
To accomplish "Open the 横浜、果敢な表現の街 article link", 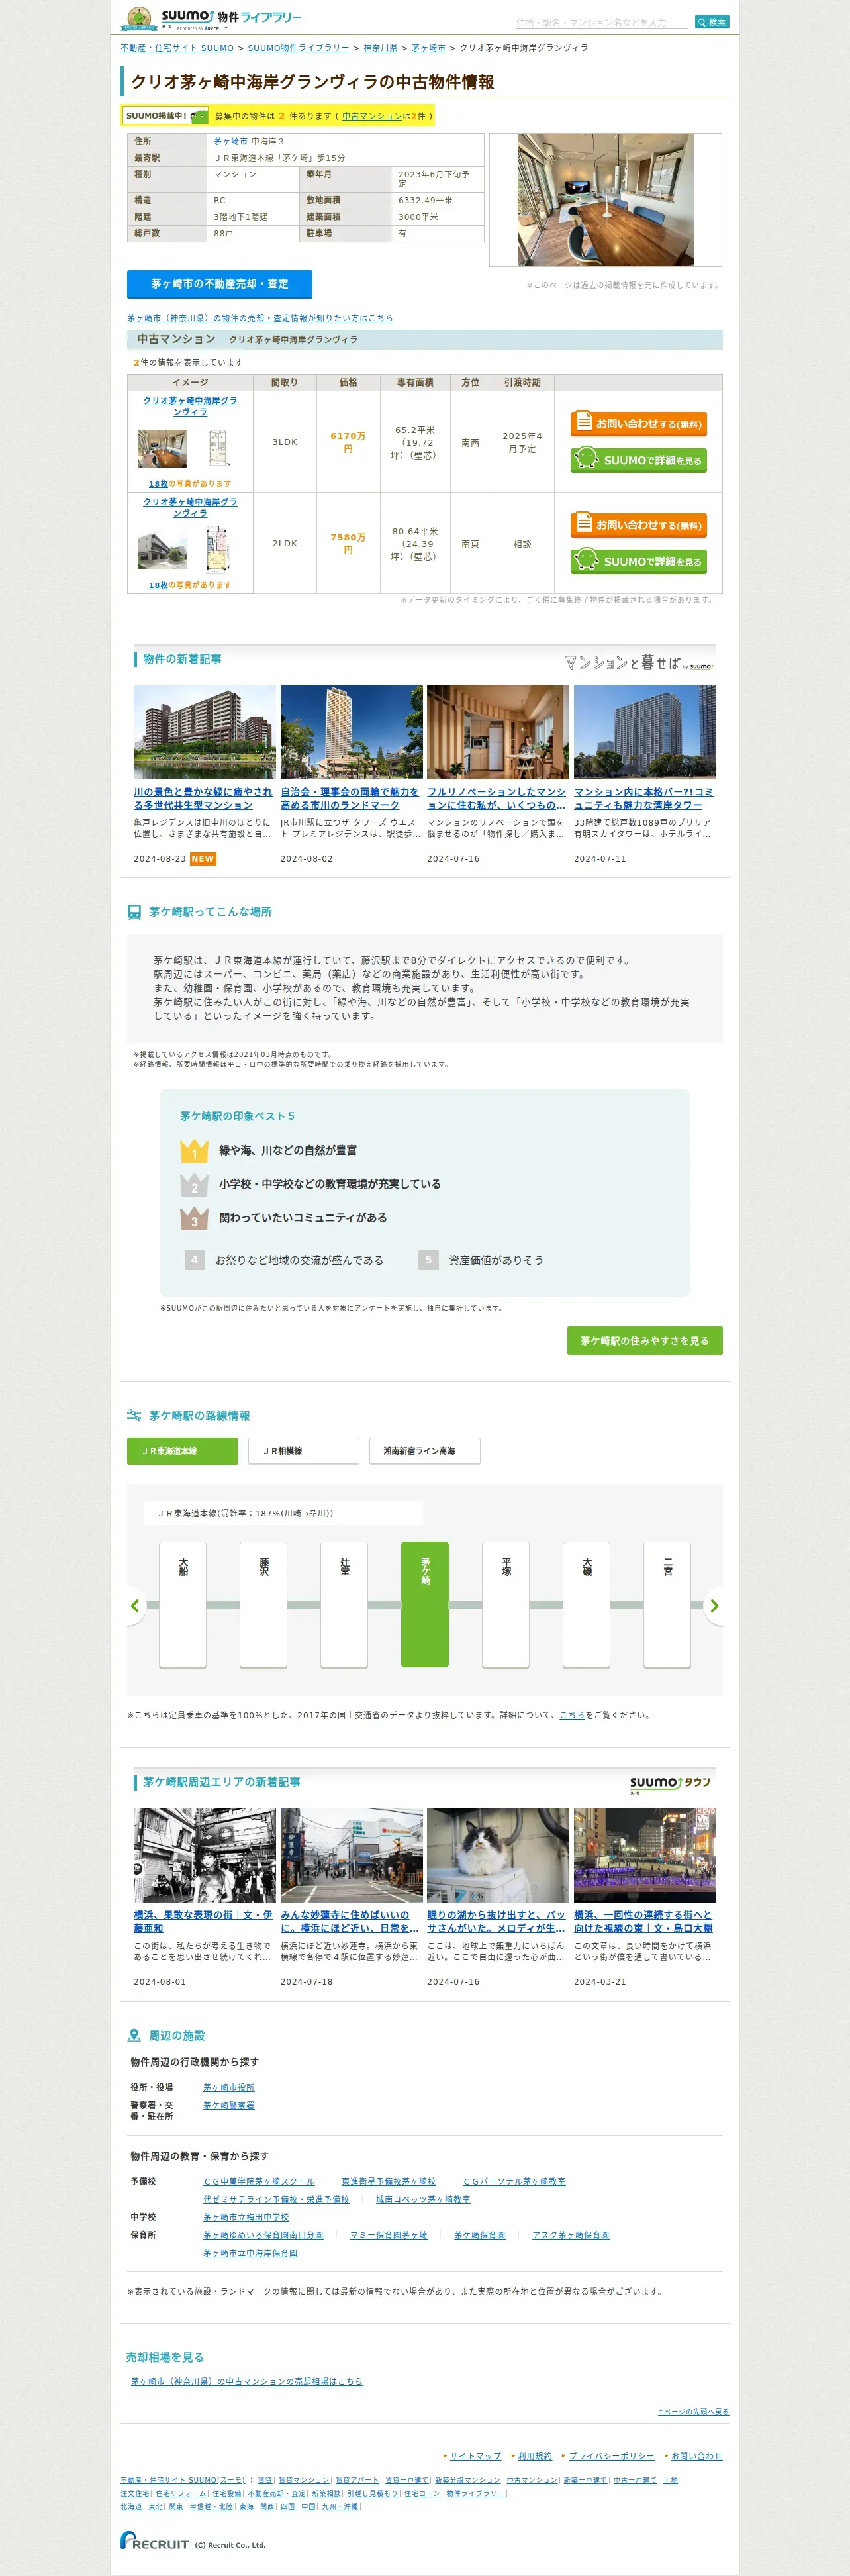I will (x=203, y=1921).
